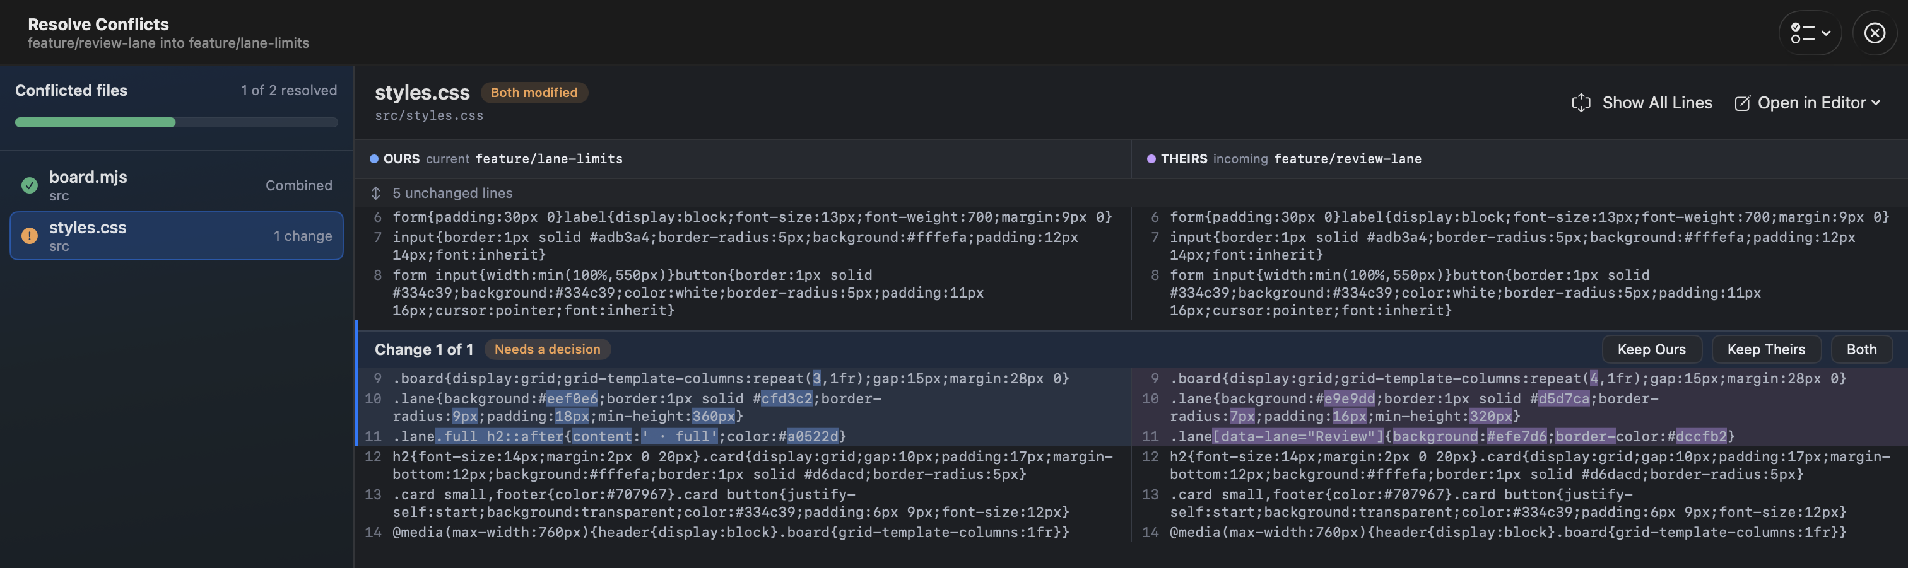This screenshot has height=568, width=1908.
Task: Close the Resolve Conflicts dialog
Action: tap(1875, 33)
